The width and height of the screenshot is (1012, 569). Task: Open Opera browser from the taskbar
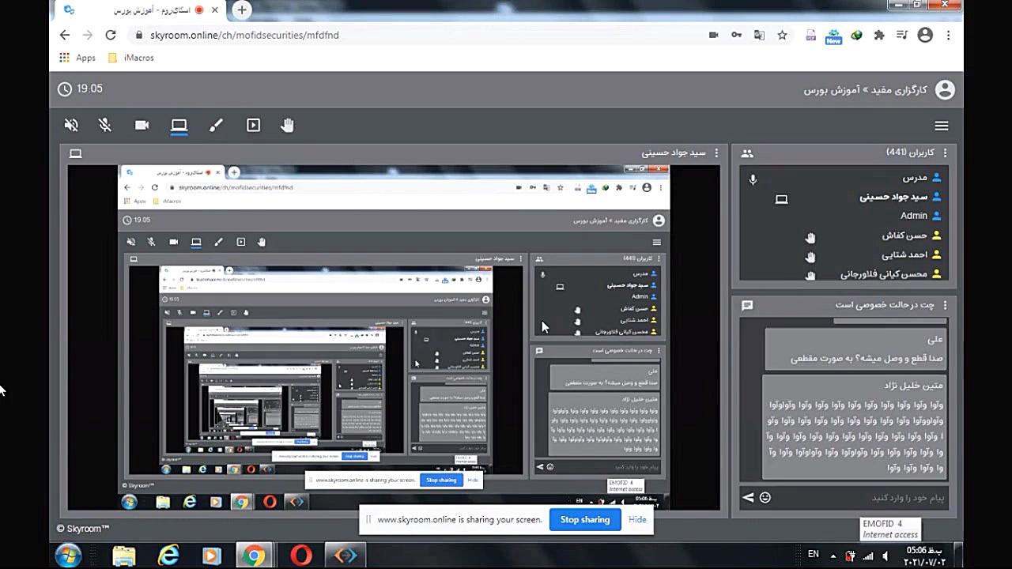tap(301, 556)
